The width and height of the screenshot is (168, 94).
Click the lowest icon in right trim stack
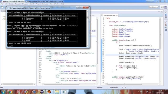(166, 30)
